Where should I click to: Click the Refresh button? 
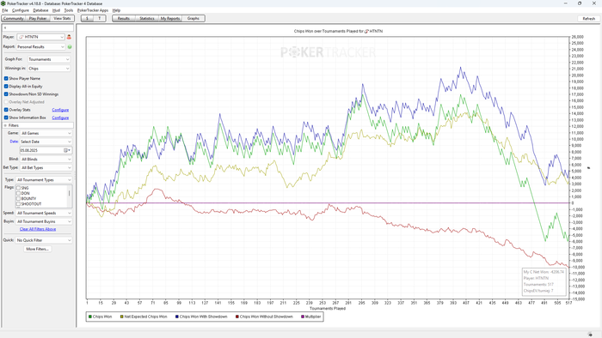588,18
